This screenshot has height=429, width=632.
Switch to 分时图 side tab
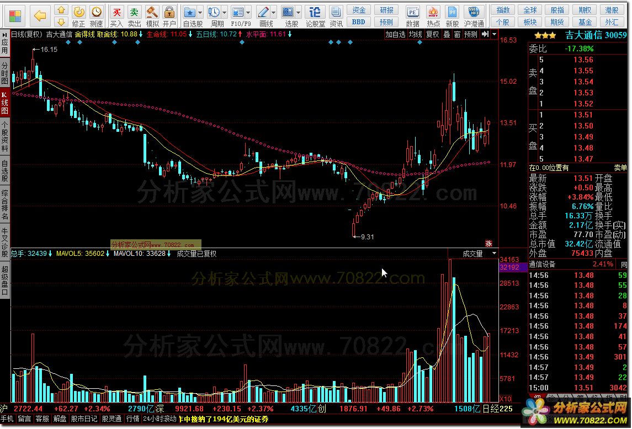point(5,73)
